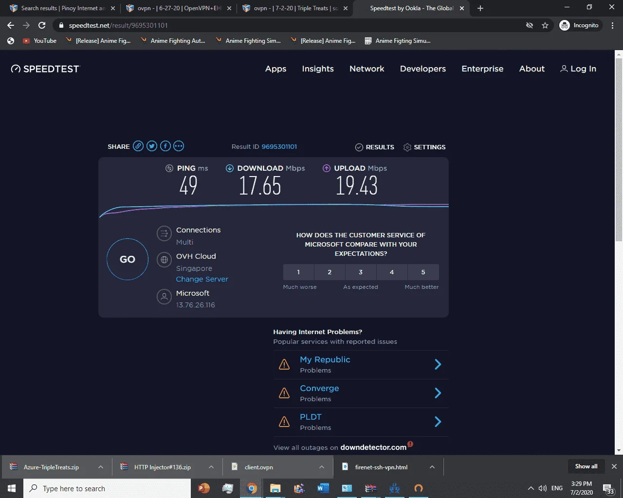
Task: Open the Chrome three-dot menu
Action: tap(613, 25)
